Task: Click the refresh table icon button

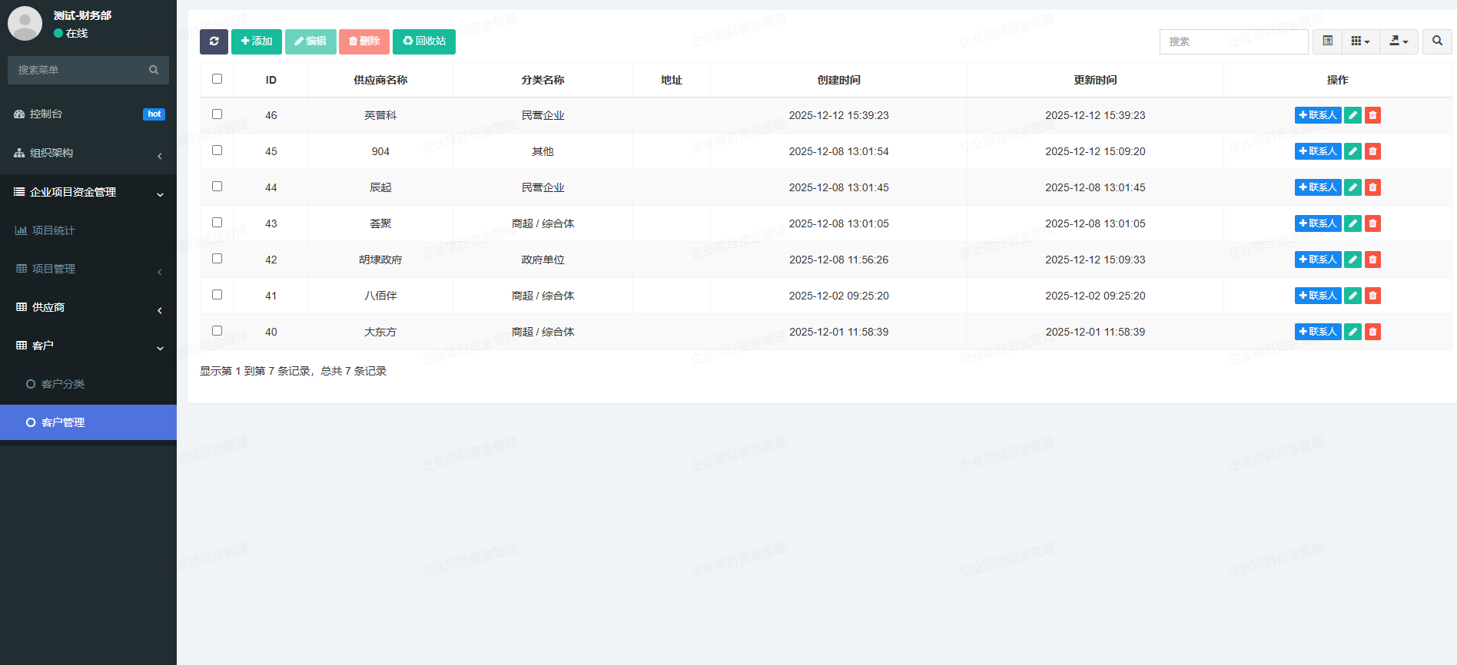Action: tap(214, 41)
